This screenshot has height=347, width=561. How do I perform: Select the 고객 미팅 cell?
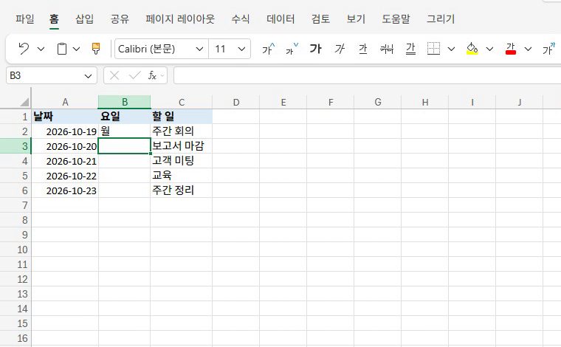pyautogui.click(x=182, y=161)
